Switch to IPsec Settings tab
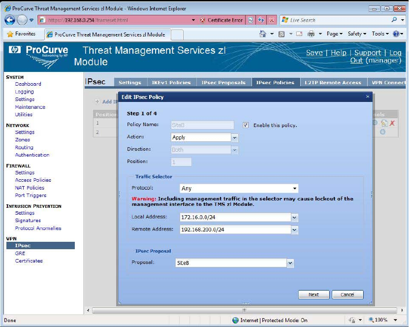This screenshot has width=409, height=327. point(130,82)
